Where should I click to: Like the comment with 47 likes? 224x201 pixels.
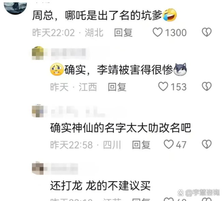coord(168,144)
